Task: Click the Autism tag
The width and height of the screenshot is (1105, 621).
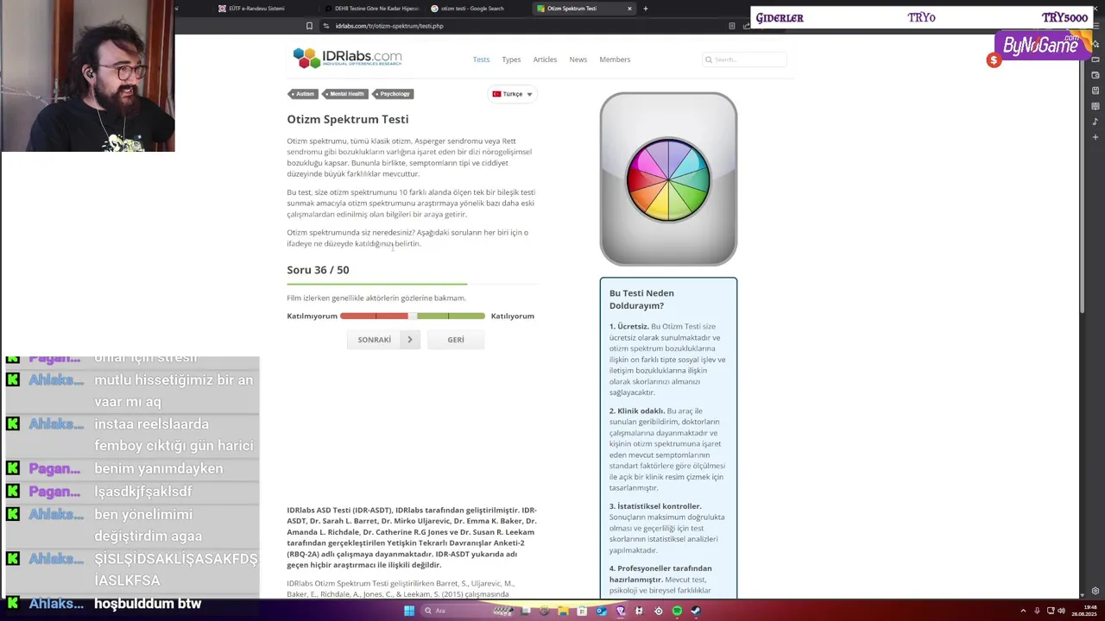Action: (303, 94)
